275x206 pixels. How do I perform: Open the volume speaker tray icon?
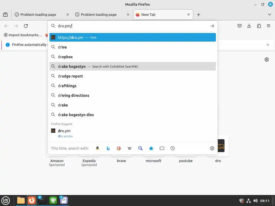tap(255, 201)
